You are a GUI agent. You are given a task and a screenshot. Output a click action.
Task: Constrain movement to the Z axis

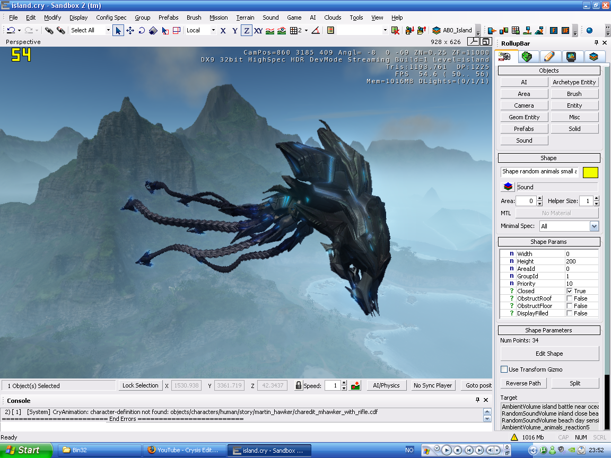click(x=246, y=30)
